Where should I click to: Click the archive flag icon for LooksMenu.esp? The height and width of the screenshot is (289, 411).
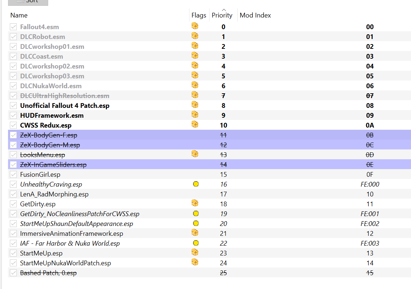coord(195,154)
